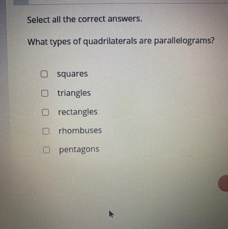Viewport: 228px width, 229px height.
Task: Click the gray header bar at top
Action: 121,2
